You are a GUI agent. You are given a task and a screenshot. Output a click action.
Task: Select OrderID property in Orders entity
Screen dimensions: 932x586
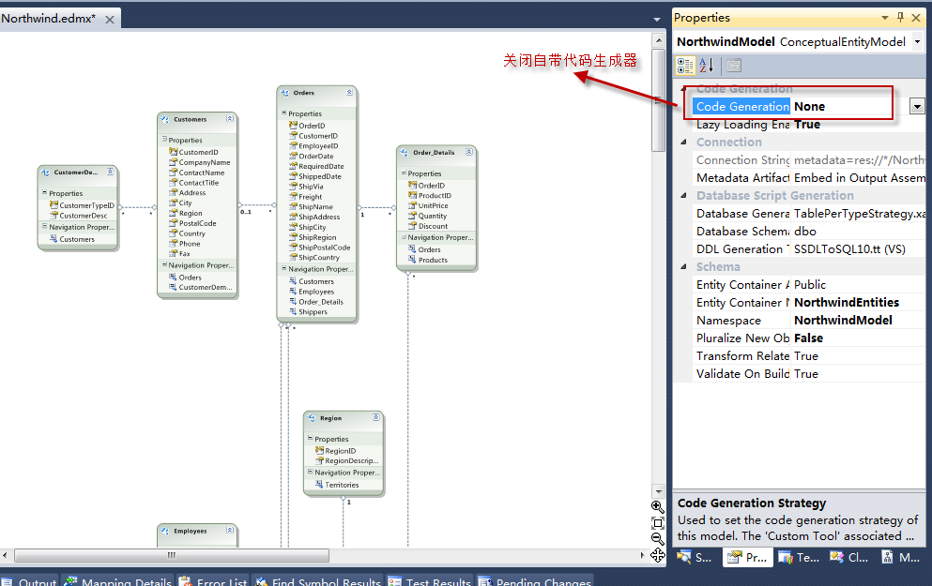pyautogui.click(x=312, y=126)
